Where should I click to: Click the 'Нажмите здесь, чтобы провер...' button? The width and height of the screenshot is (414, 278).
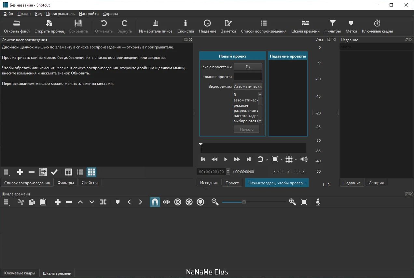pyautogui.click(x=277, y=183)
